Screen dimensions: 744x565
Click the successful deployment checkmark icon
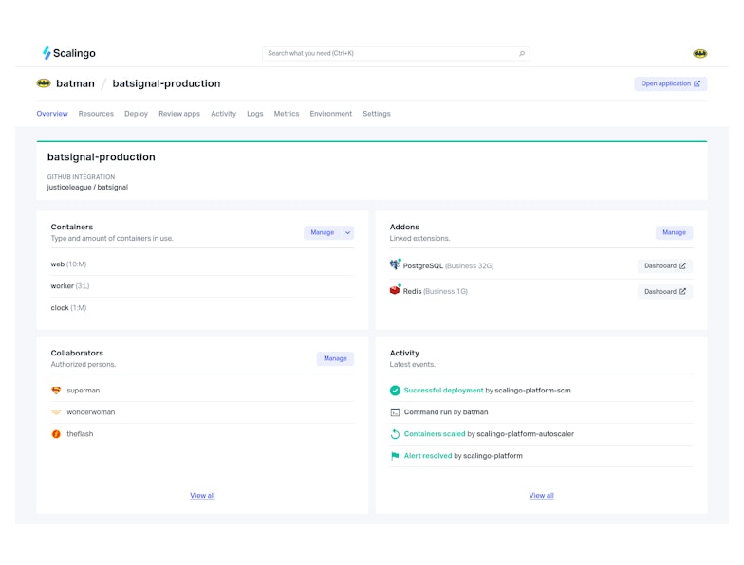pos(395,390)
